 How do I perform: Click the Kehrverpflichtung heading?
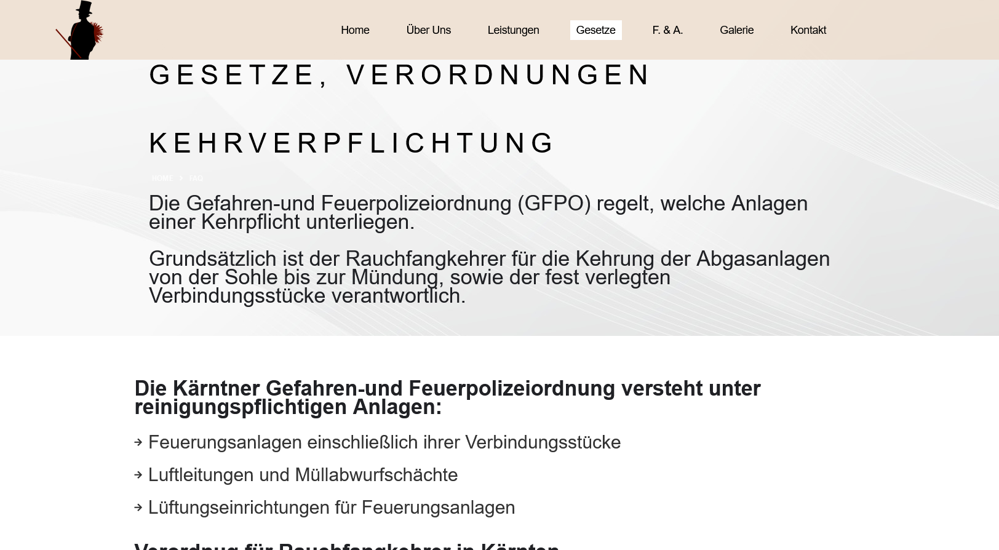pos(352,143)
